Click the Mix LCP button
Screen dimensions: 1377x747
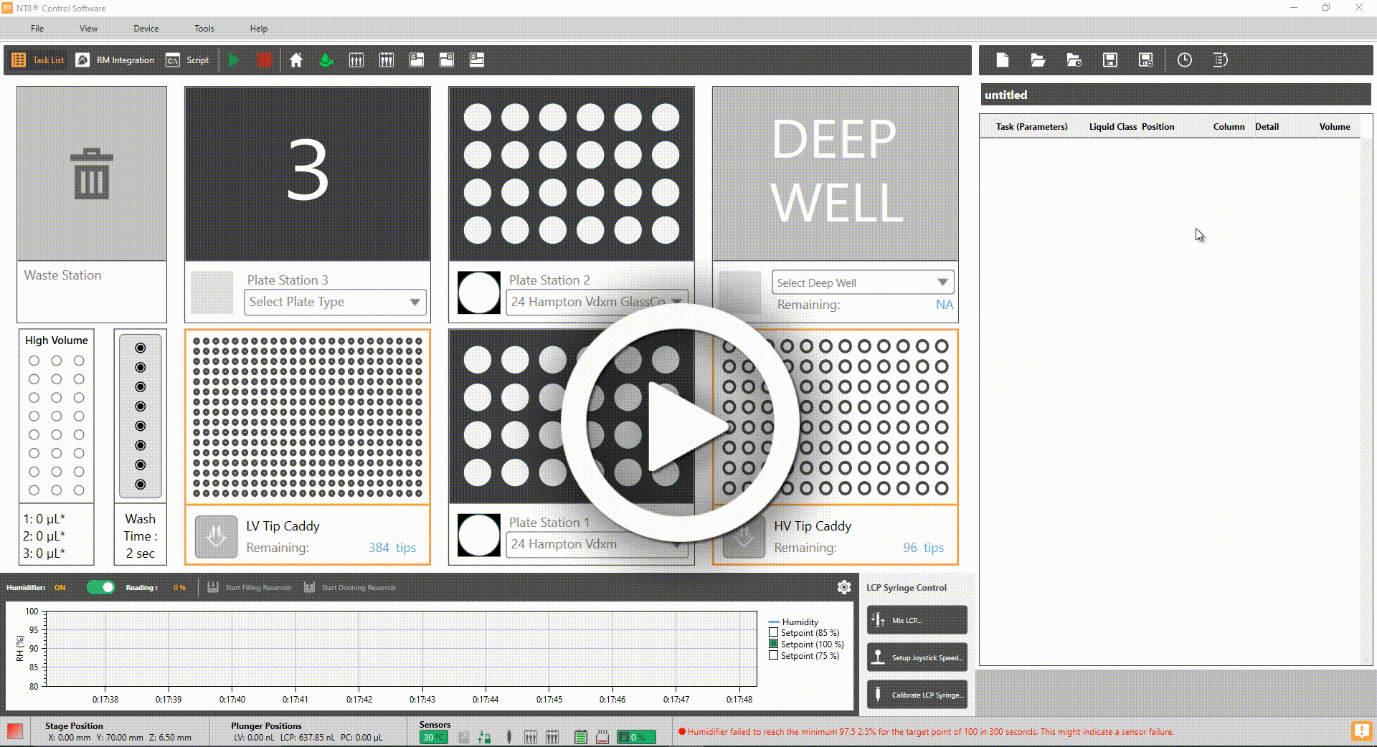click(x=917, y=620)
